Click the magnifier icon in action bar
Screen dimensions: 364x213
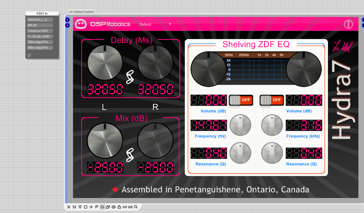pyautogui.click(x=136, y=207)
